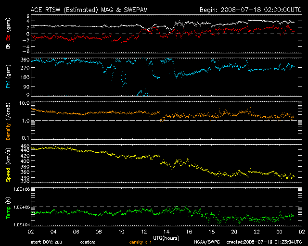Click the 400 tick on the Speed axis
Screen dimensions: 308x246
click(25, 161)
